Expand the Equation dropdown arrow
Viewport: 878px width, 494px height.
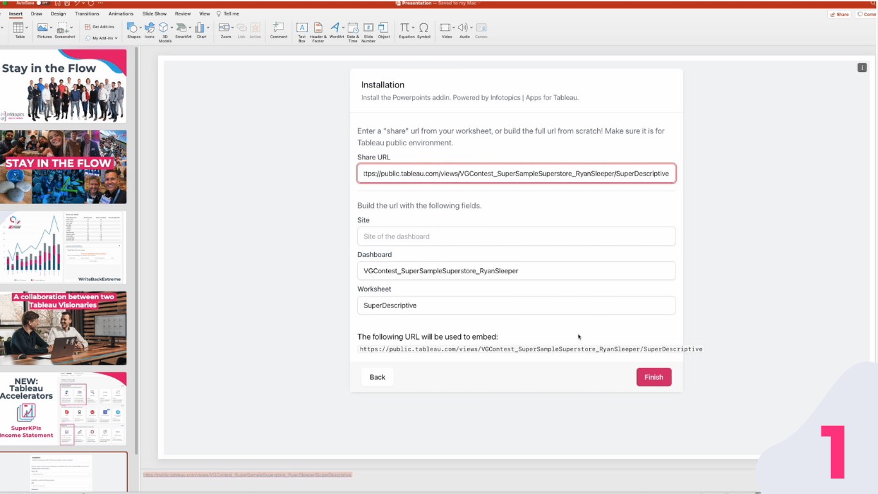(x=413, y=28)
